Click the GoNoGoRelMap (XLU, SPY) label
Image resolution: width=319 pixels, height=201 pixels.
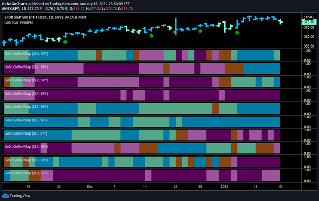tap(26, 173)
